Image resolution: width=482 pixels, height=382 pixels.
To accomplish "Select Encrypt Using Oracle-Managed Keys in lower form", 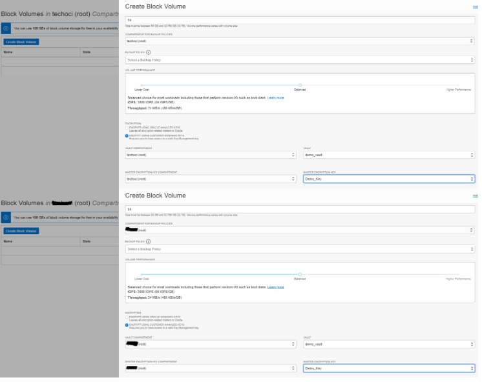I will [x=127, y=317].
